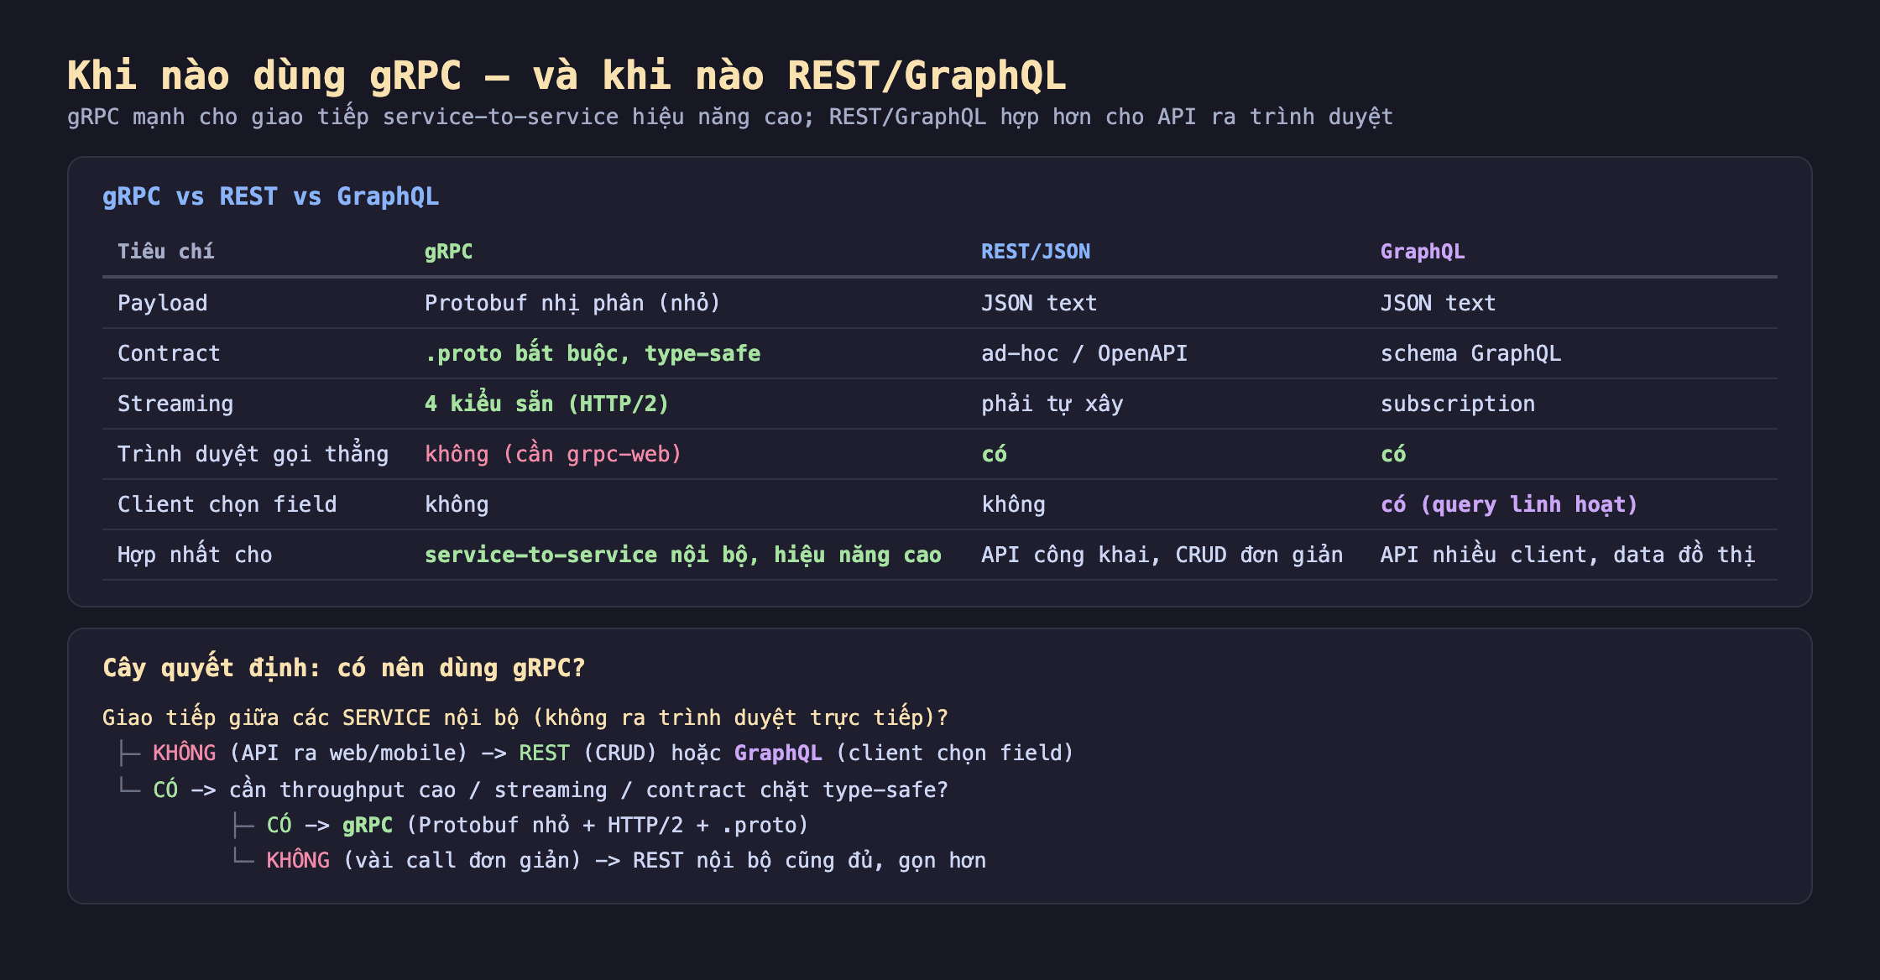This screenshot has width=1880, height=980.
Task: Select the 'Tiêu chí' column header
Action: tap(165, 252)
